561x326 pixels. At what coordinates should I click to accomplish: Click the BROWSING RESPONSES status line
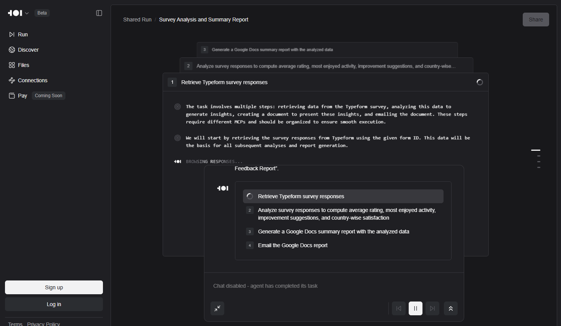[214, 161]
